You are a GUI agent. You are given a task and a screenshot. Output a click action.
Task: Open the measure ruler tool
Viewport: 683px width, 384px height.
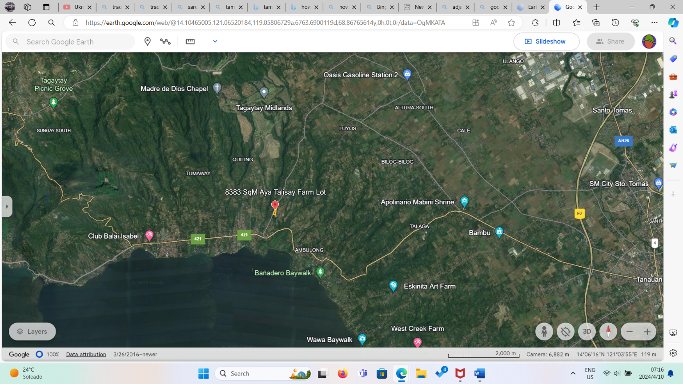coord(190,41)
